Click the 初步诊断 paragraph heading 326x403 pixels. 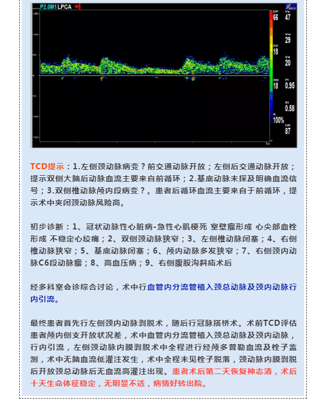pyautogui.click(x=46, y=227)
